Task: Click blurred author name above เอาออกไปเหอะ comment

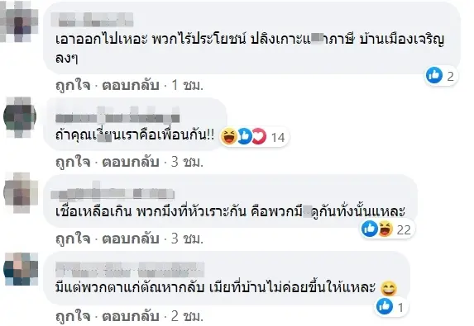Action: [x=92, y=20]
